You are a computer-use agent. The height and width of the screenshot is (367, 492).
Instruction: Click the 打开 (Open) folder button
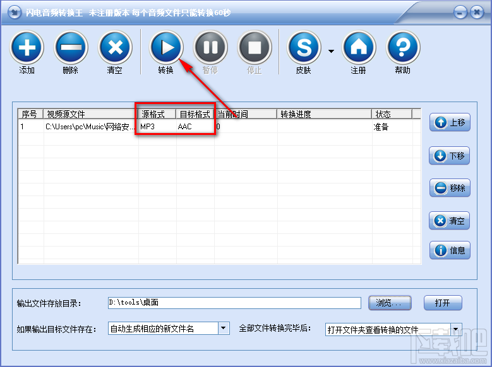point(443,303)
